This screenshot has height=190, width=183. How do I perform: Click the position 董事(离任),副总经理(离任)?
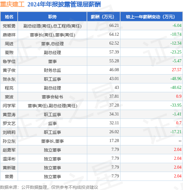click(52, 106)
